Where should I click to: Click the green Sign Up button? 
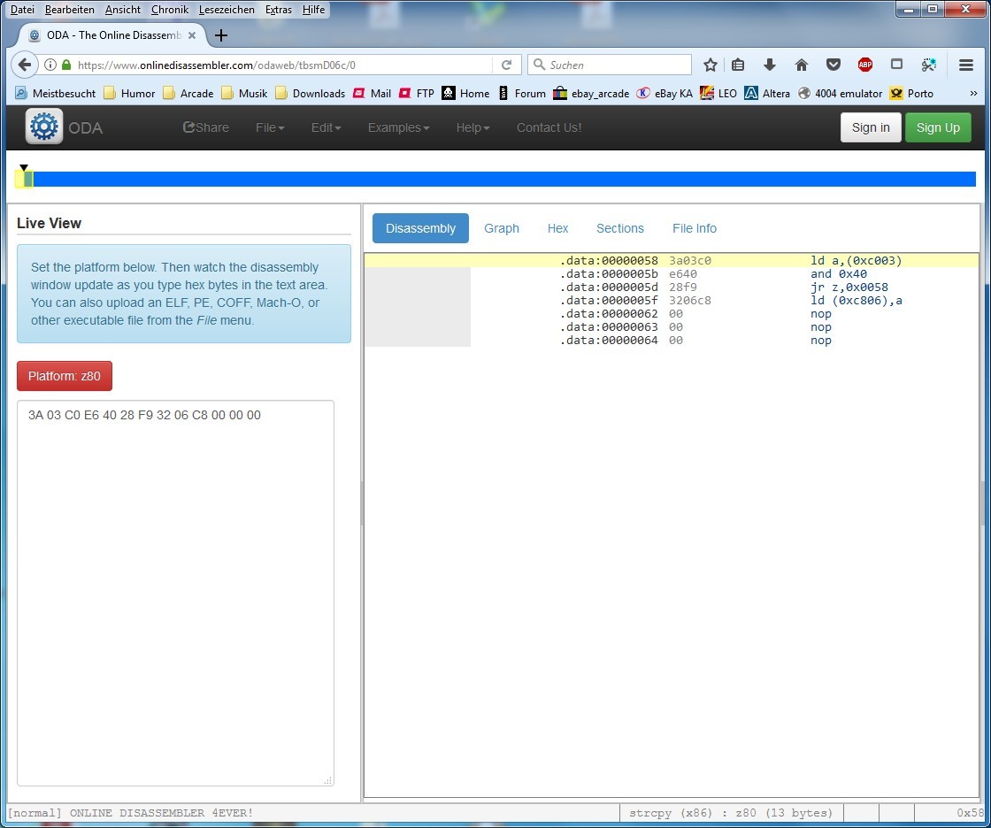click(x=938, y=127)
